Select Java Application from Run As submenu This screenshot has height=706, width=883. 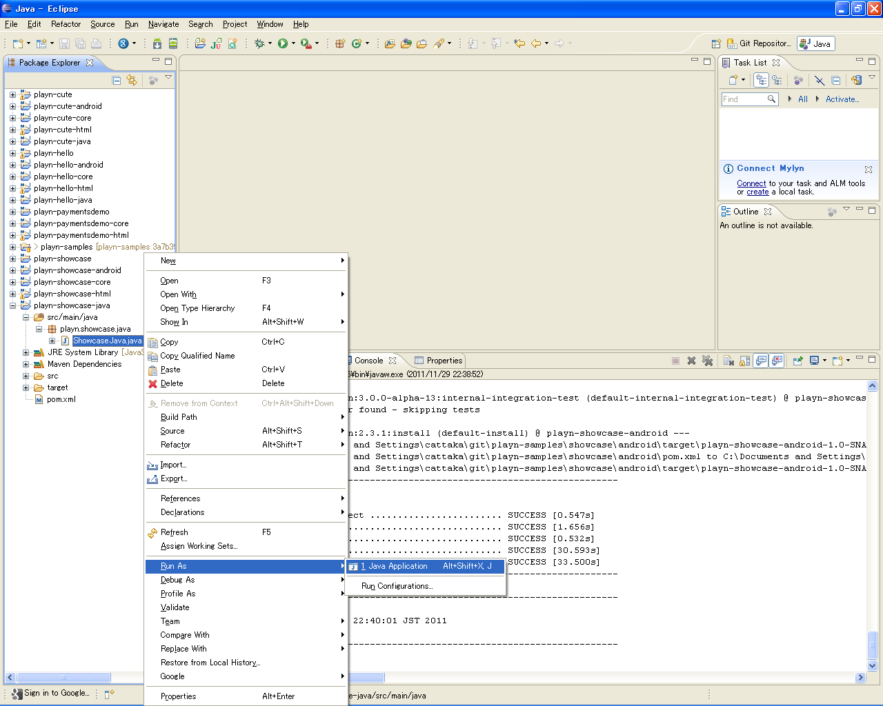426,567
